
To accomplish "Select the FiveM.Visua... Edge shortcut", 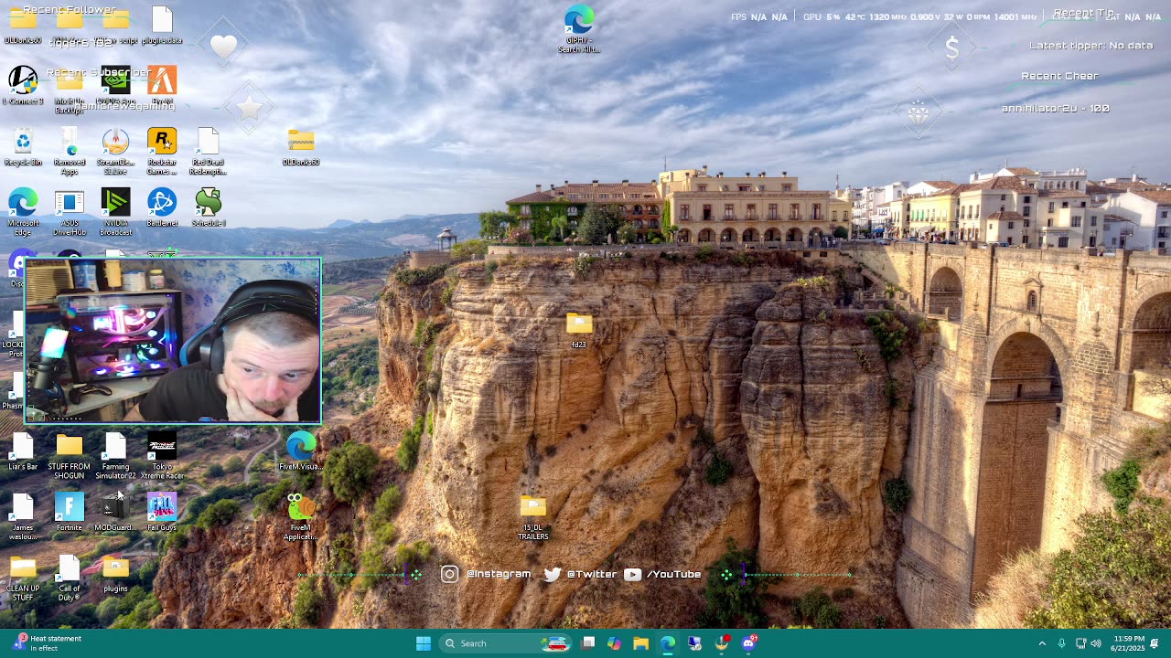I will pos(301,451).
